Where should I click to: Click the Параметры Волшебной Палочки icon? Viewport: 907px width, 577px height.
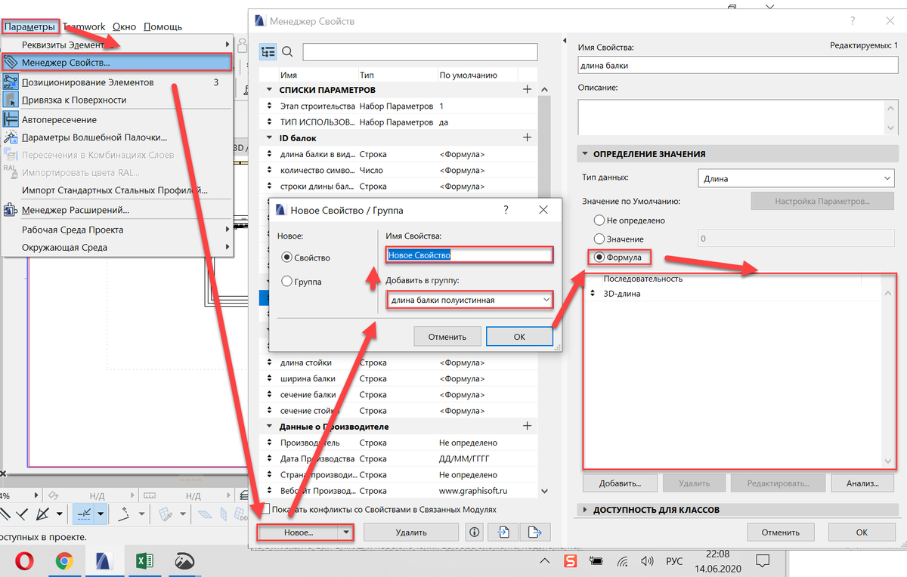pos(11,137)
